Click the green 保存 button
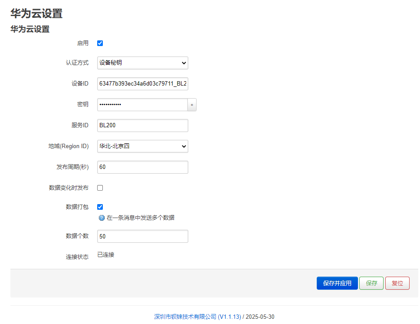This screenshot has height=324, width=420. [x=371, y=283]
